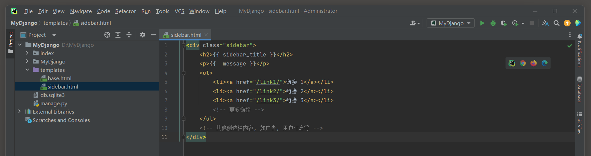
Task: Open the Database tool window
Action: [x=580, y=89]
